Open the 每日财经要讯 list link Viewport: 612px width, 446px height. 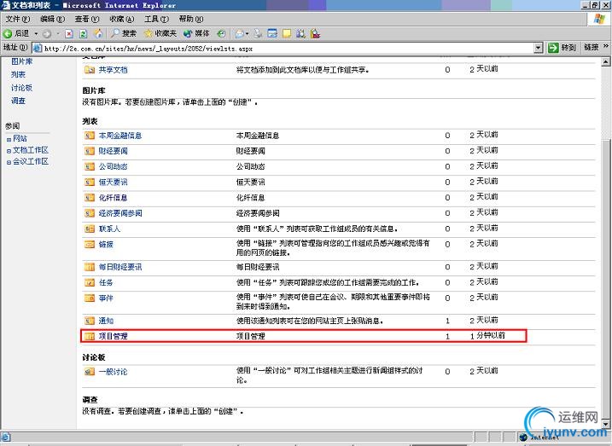[119, 267]
